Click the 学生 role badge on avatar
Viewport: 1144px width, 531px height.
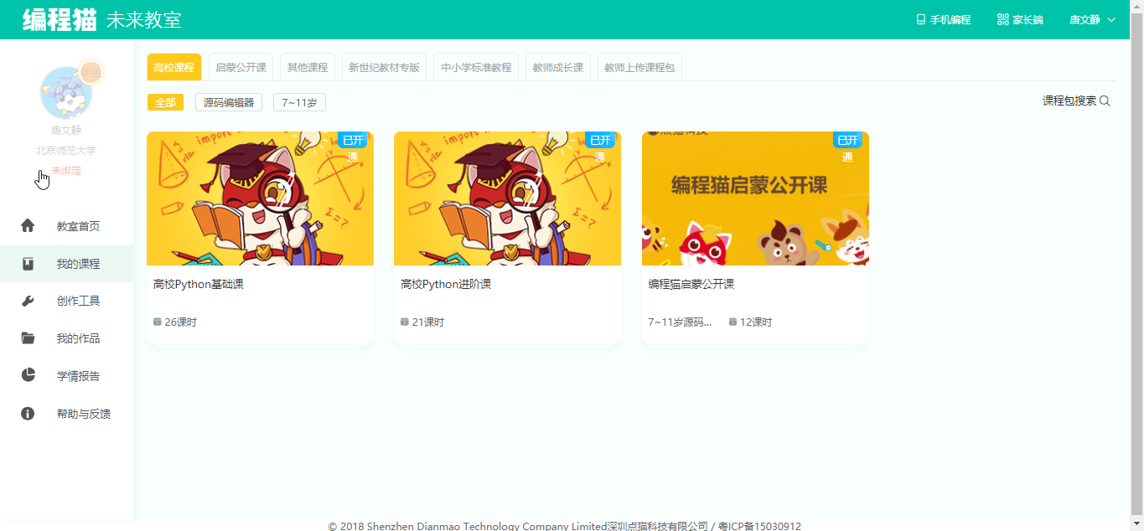coord(90,73)
